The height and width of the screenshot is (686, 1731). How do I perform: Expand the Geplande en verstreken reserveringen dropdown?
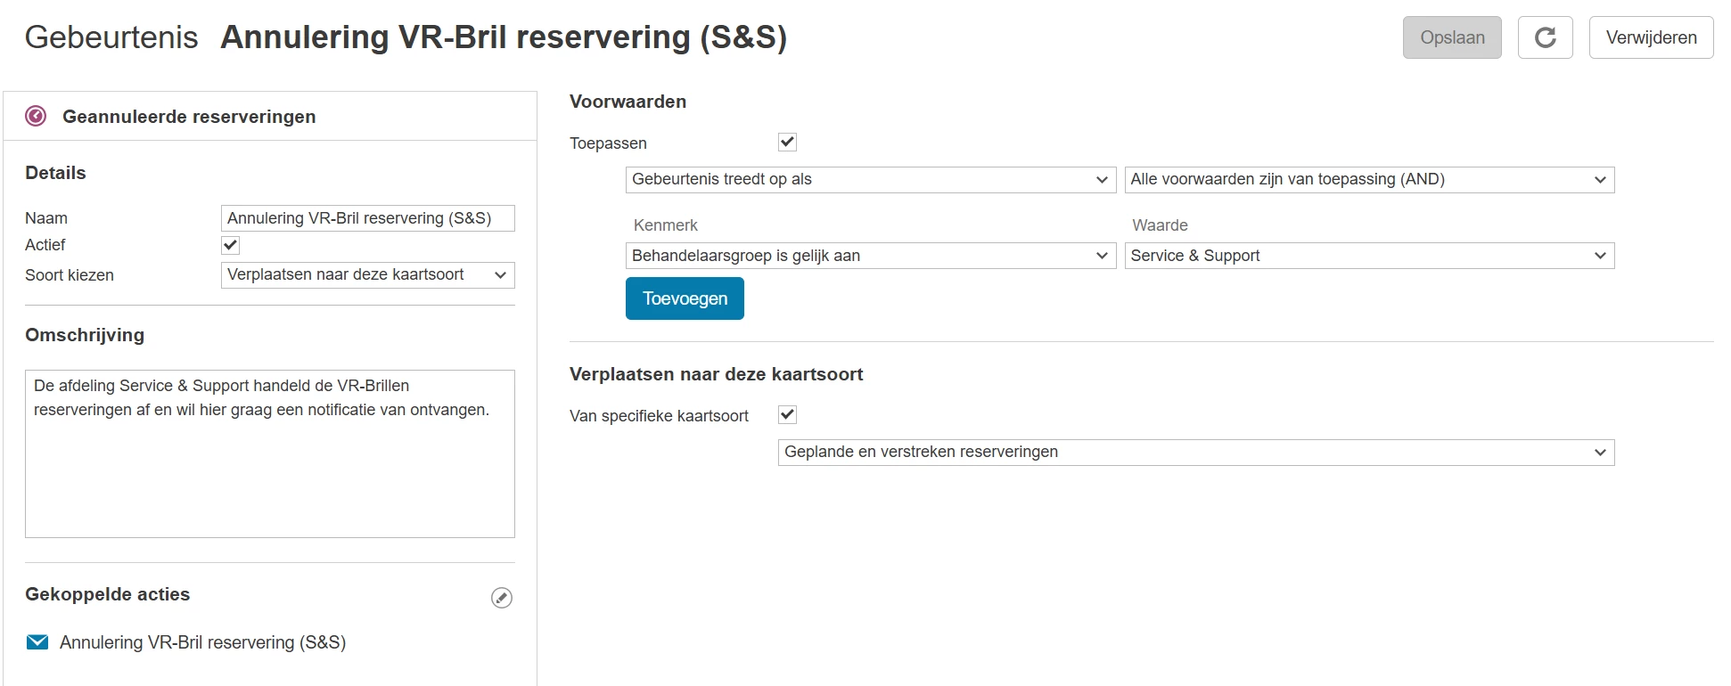click(x=1195, y=453)
